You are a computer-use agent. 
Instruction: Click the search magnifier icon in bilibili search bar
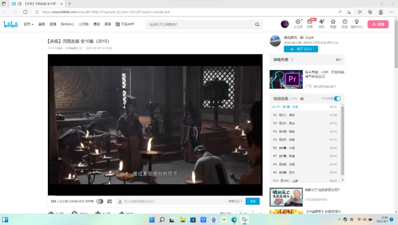click(257, 24)
